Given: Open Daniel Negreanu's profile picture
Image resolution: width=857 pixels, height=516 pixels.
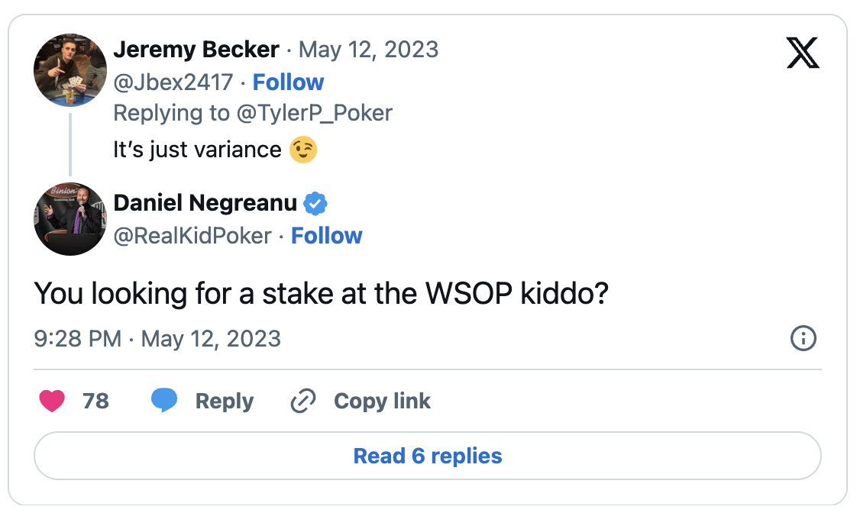Looking at the screenshot, I should (x=70, y=219).
